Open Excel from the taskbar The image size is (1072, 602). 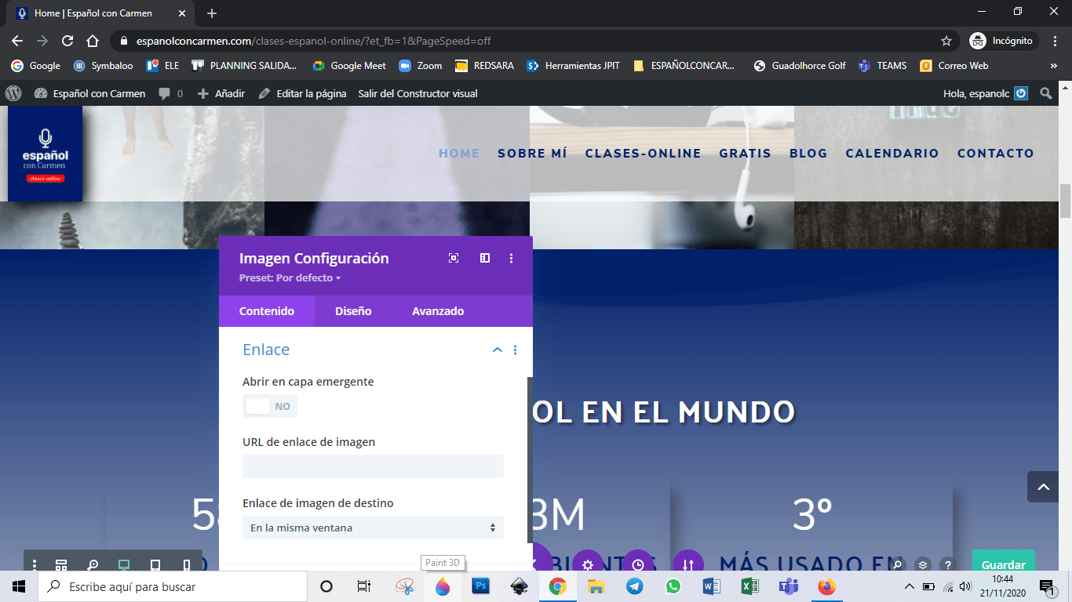coord(749,586)
